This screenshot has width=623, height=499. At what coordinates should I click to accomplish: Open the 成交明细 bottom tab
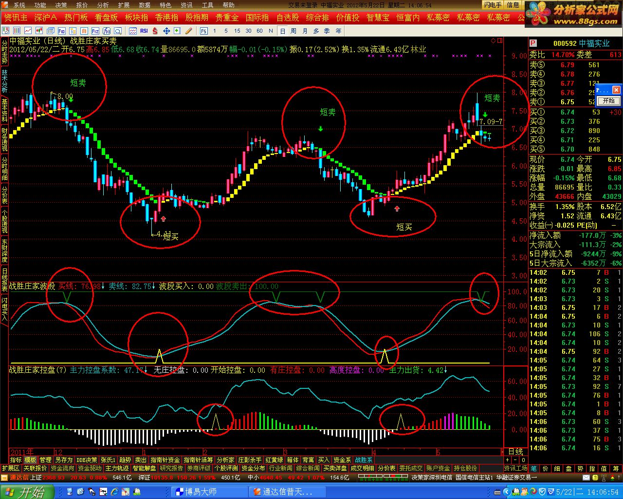[x=362, y=468]
